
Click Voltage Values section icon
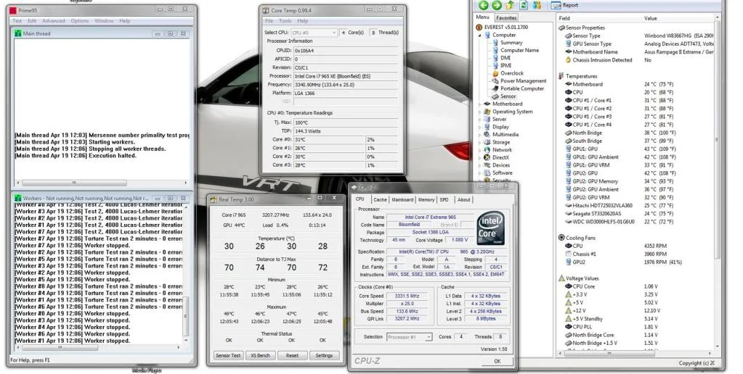point(561,278)
